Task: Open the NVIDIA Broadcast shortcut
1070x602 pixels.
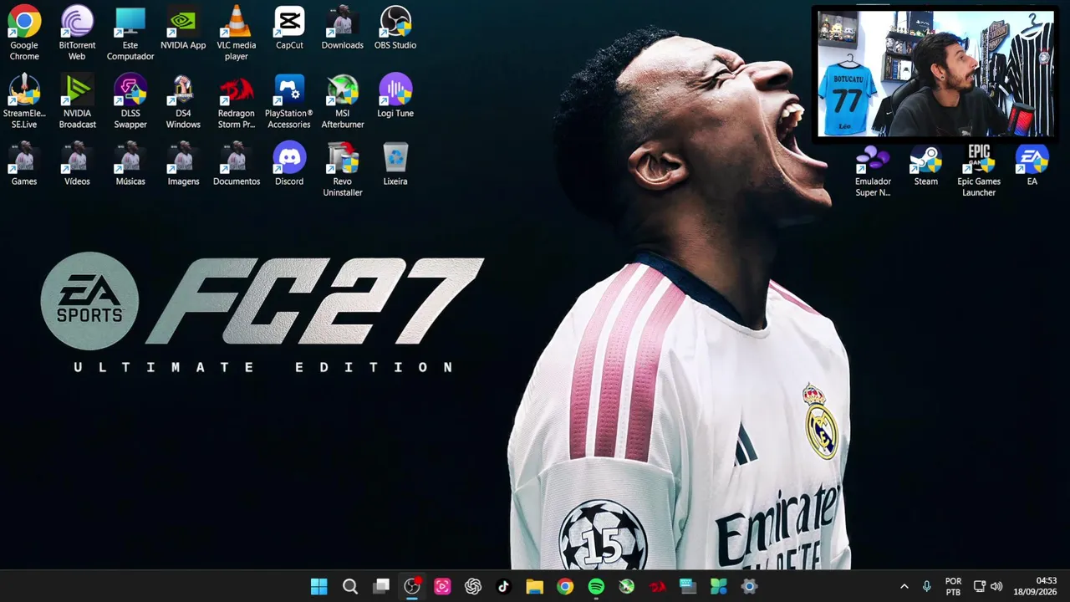Action: (77, 101)
